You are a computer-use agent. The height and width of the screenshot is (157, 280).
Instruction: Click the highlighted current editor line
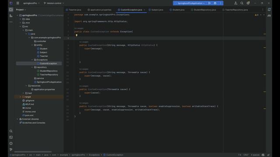[x=165, y=38]
